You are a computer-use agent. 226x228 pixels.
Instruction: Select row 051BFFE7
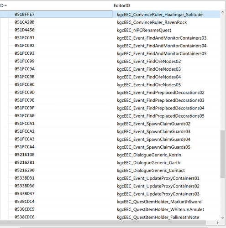[x=25, y=15]
